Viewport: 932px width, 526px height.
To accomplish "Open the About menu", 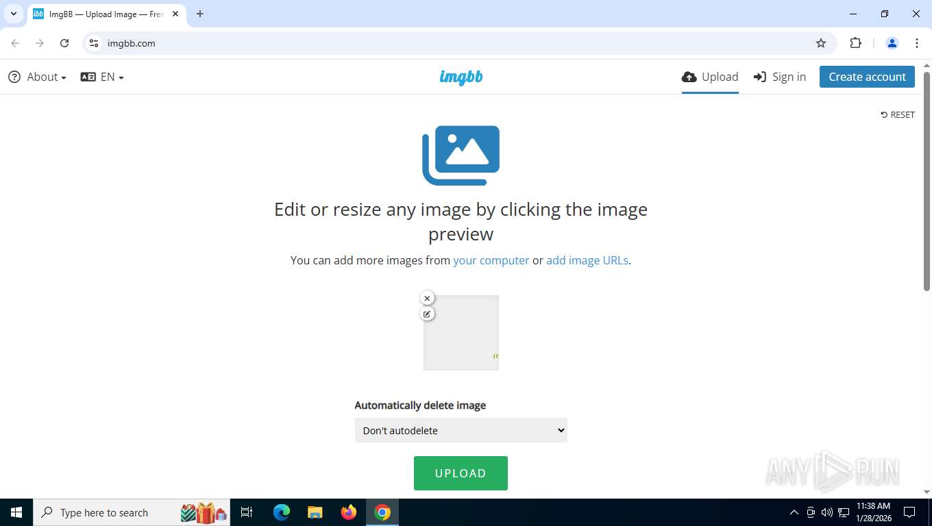I will point(38,77).
